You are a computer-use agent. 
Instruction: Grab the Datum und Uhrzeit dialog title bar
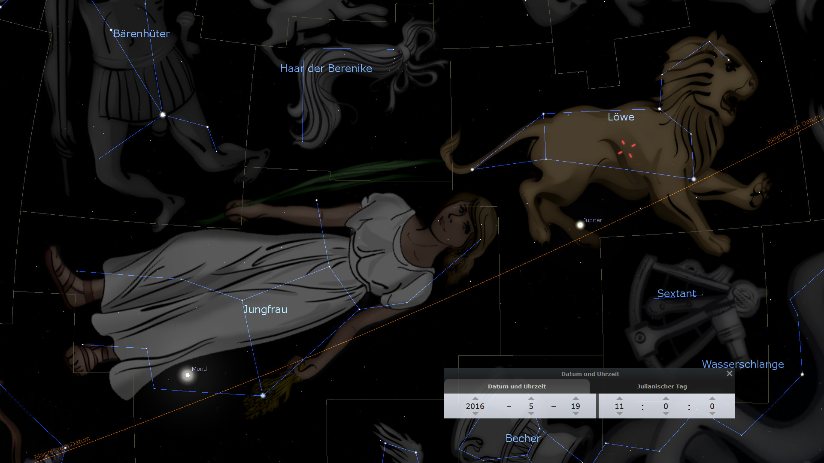click(590, 374)
